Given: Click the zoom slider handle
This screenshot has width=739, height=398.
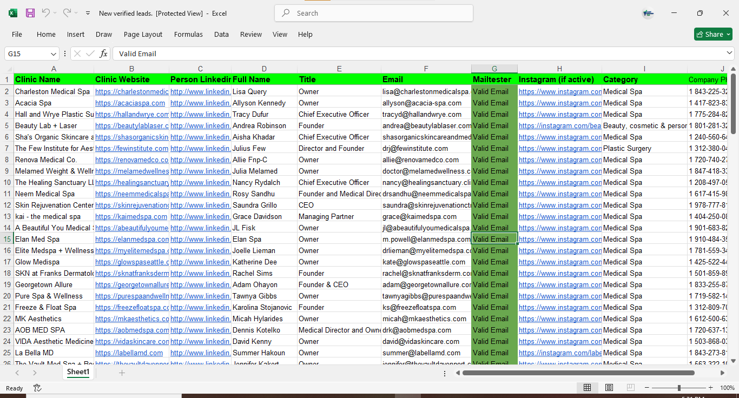Looking at the screenshot, I should coord(679,388).
